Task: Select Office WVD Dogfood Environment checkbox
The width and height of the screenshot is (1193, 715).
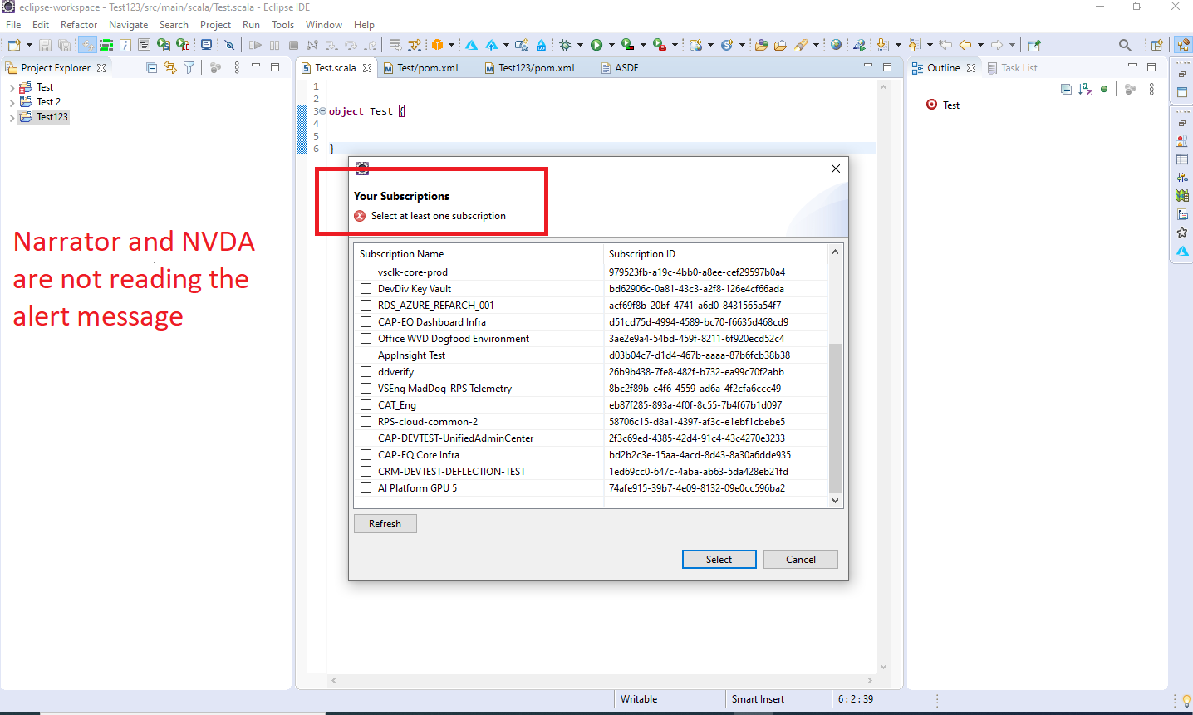Action: click(366, 338)
